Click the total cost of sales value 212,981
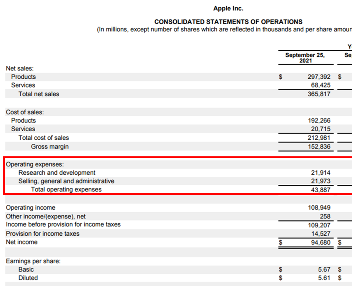The width and height of the screenshot is (352, 286). [x=319, y=138]
